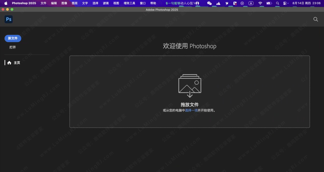The image size is (324, 172).
Task: Open the 图层 menu
Action: point(75,3)
